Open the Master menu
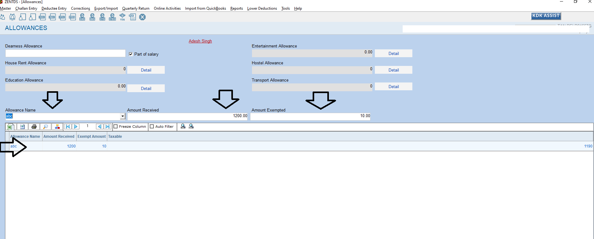Screen dimensions: 594x239 (5, 8)
